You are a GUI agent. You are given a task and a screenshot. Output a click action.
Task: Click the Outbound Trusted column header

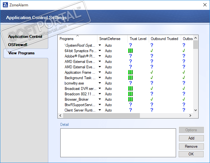(x=164, y=39)
